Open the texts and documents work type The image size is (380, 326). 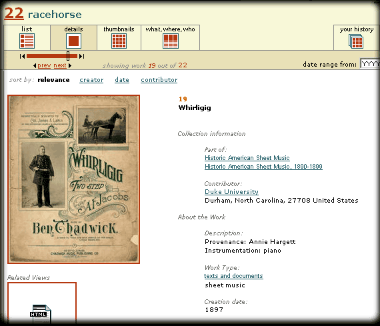point(233,276)
